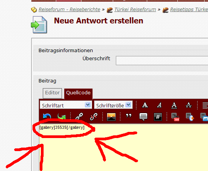Insert a hyperlink with chain icon

click(79, 117)
